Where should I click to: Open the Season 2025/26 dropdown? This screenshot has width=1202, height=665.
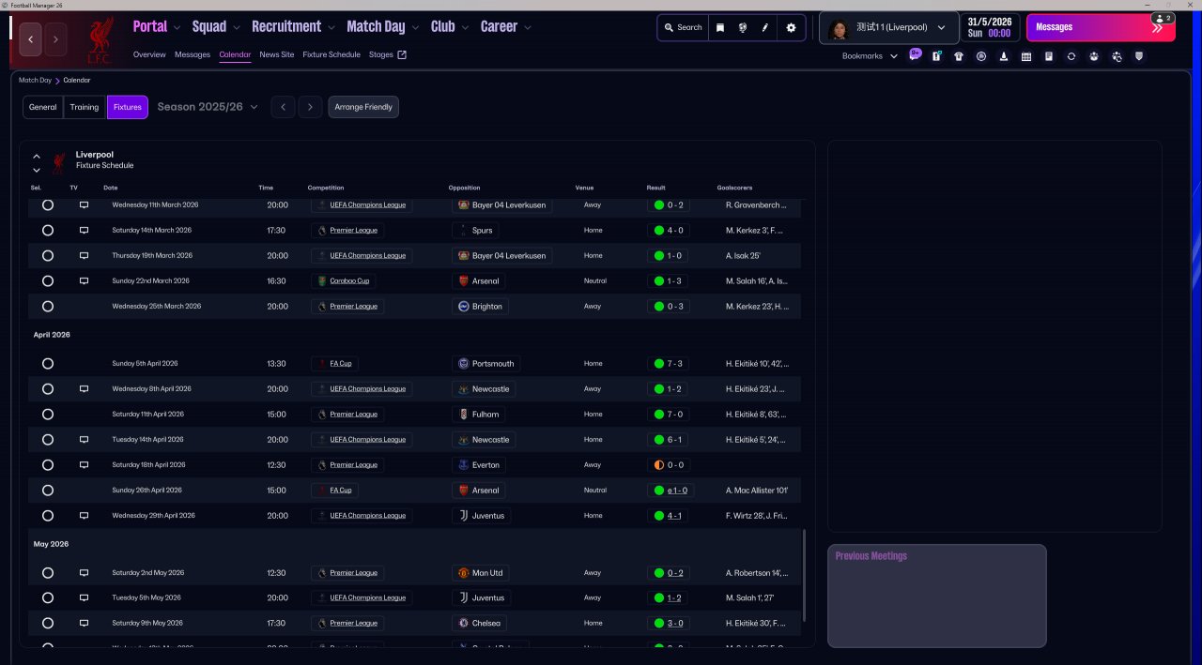pyautogui.click(x=208, y=107)
